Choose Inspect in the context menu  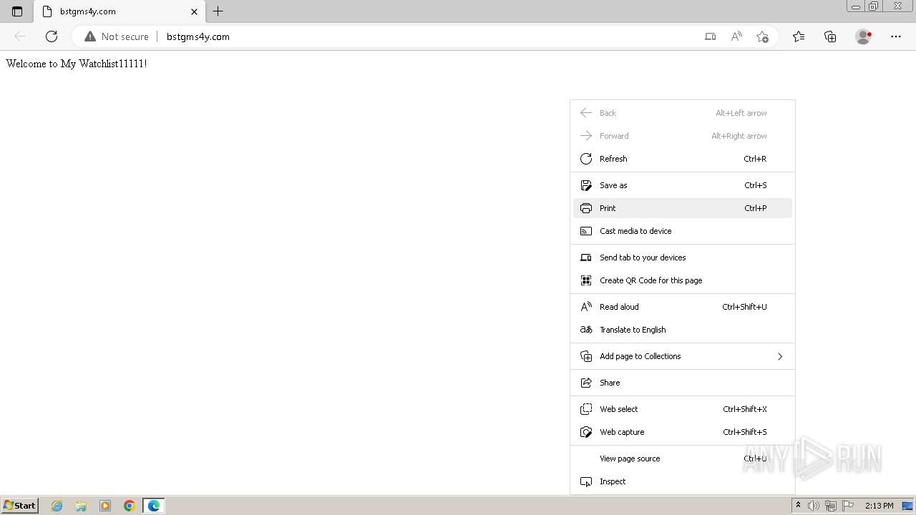click(x=683, y=481)
